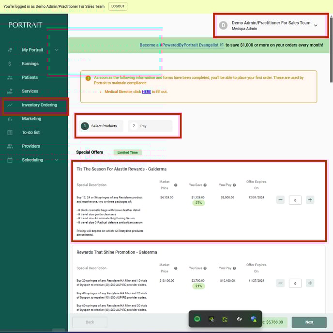Click the To-do list sidebar icon
The height and width of the screenshot is (333, 333).
click(x=10, y=133)
